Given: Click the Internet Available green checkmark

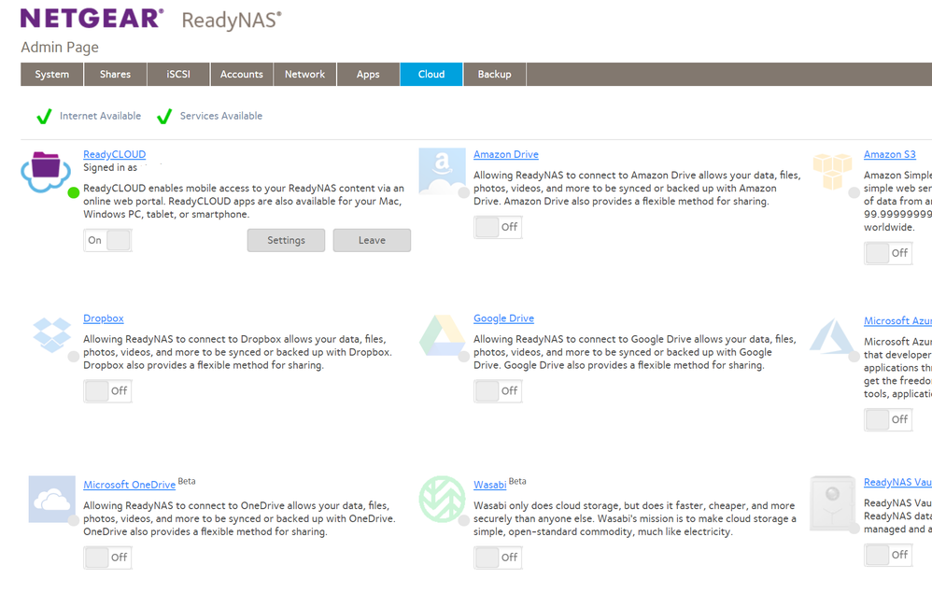Looking at the screenshot, I should point(44,117).
